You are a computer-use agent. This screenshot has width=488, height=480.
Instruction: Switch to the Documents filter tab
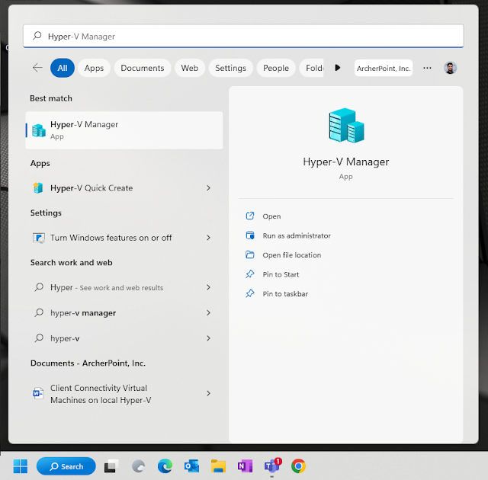(x=143, y=68)
